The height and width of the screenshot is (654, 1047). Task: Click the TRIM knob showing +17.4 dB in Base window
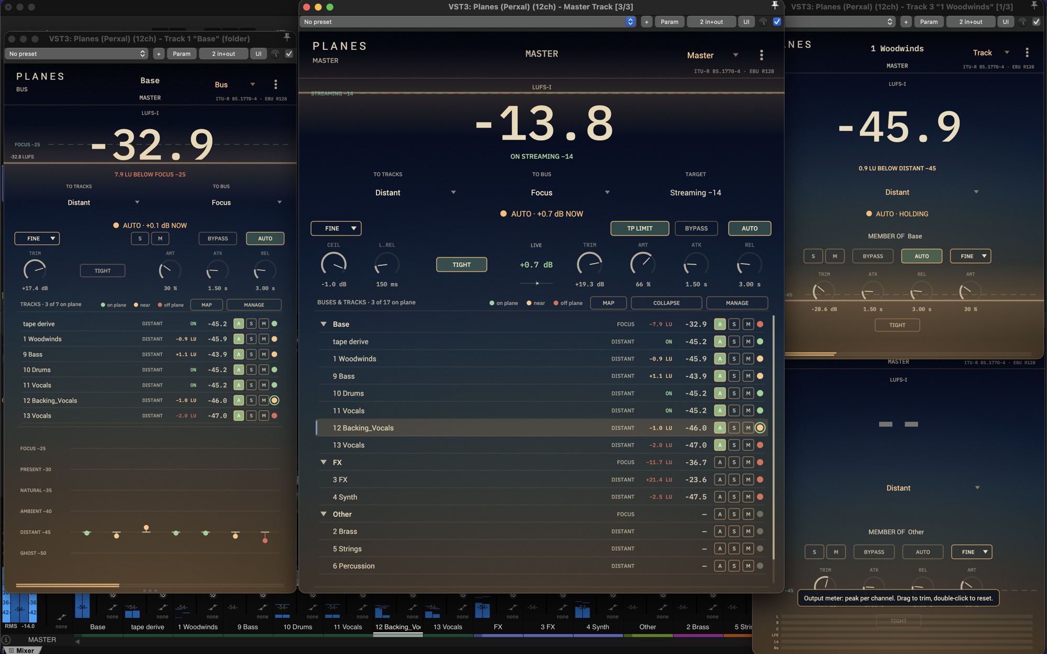pyautogui.click(x=35, y=270)
